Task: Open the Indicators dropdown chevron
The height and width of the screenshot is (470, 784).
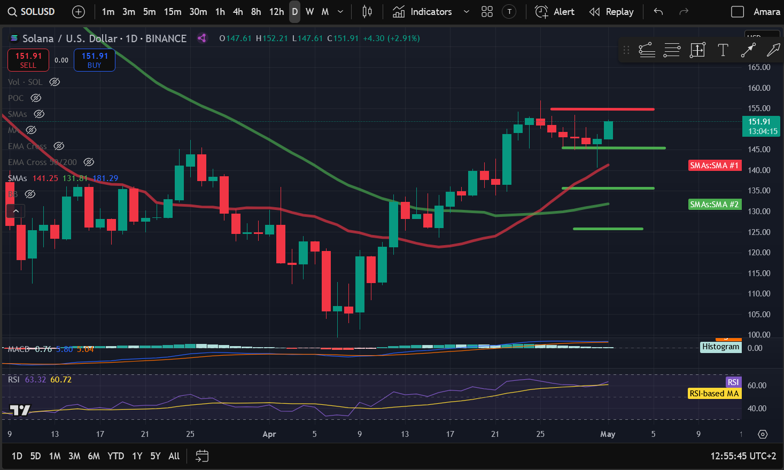Action: 465,11
